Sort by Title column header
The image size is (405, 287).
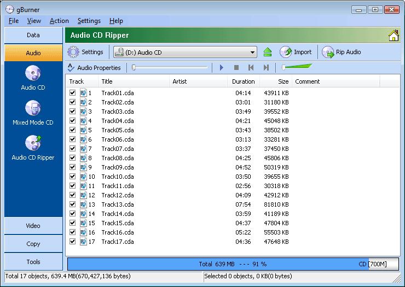coord(134,81)
